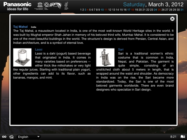Screen dimensions: 187x140
Task: Select the Lassi glass illustration thumbnail
Action: point(22,57)
